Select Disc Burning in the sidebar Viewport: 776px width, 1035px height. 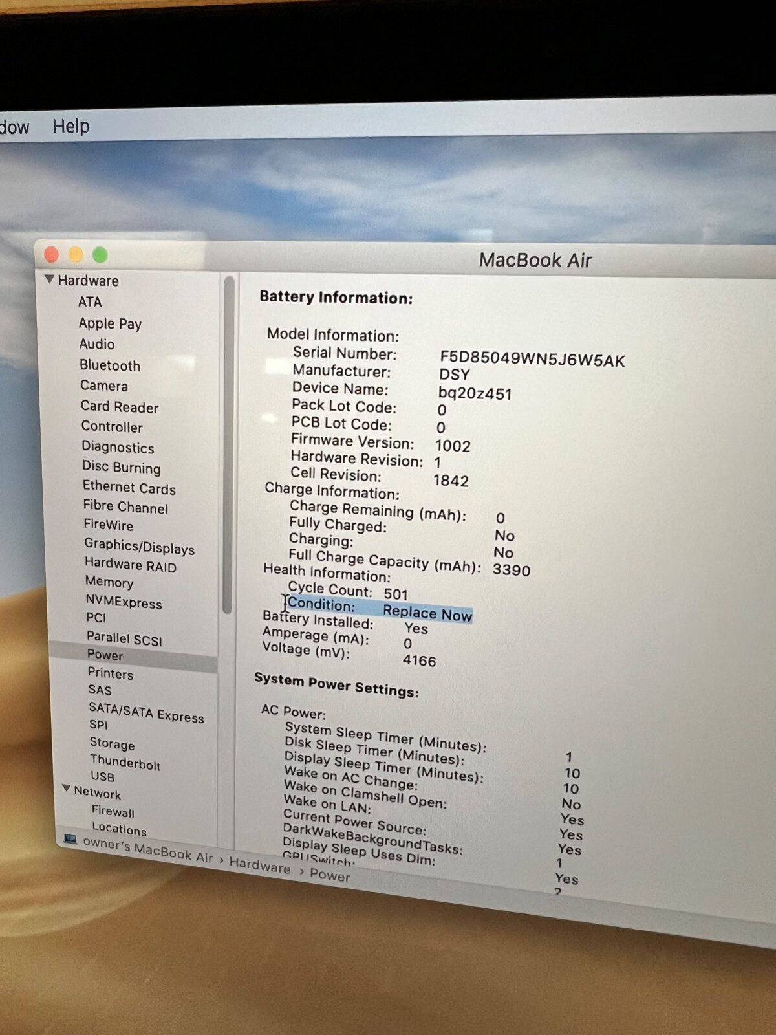122,467
